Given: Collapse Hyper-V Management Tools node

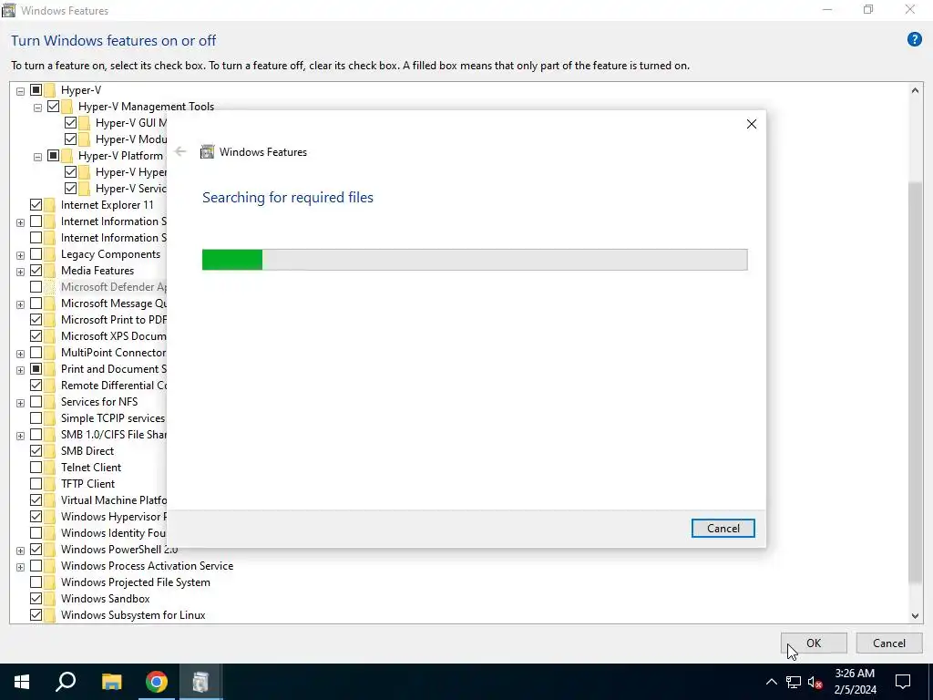Looking at the screenshot, I should click(x=37, y=108).
